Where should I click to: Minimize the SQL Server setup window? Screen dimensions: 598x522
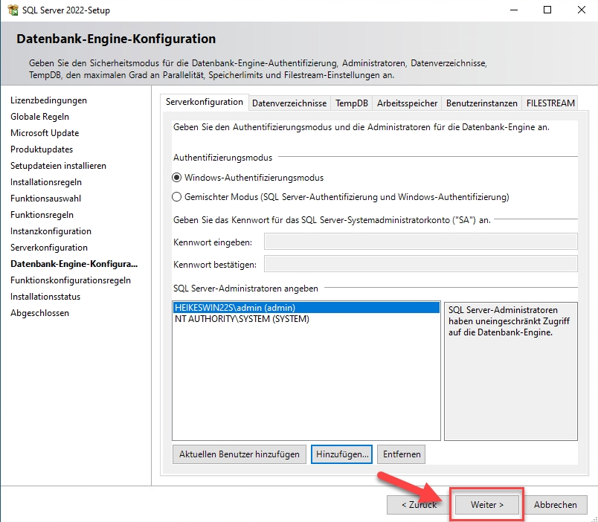click(514, 10)
